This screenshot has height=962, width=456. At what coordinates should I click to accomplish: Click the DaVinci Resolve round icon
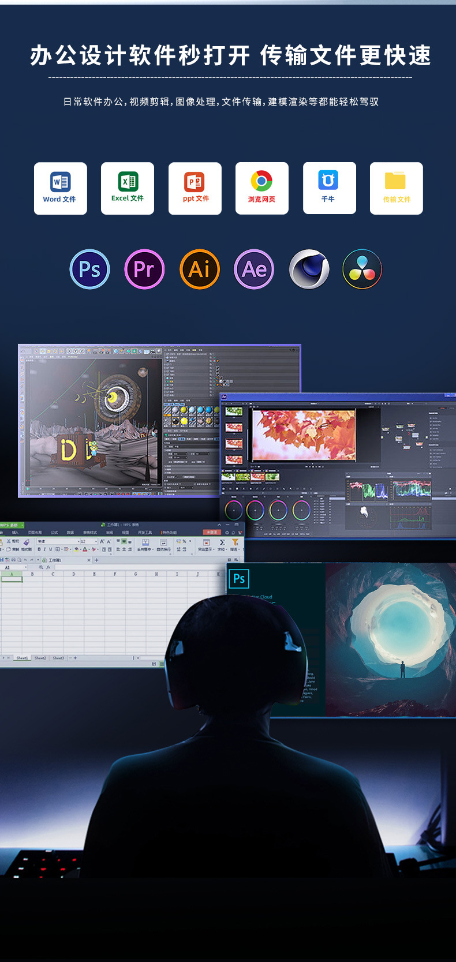coord(362,269)
